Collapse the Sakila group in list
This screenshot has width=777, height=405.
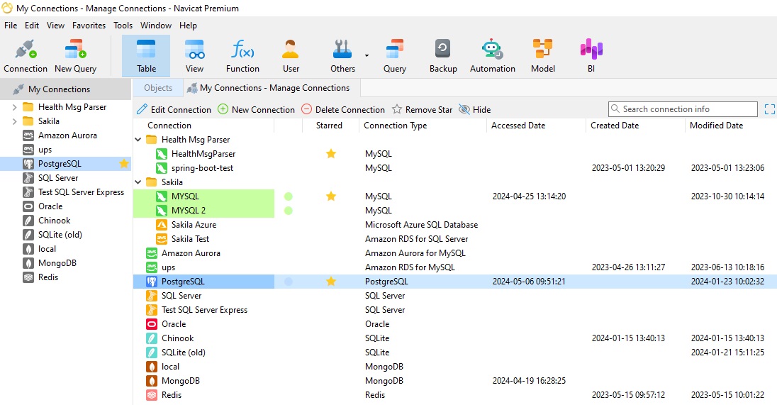(x=138, y=182)
